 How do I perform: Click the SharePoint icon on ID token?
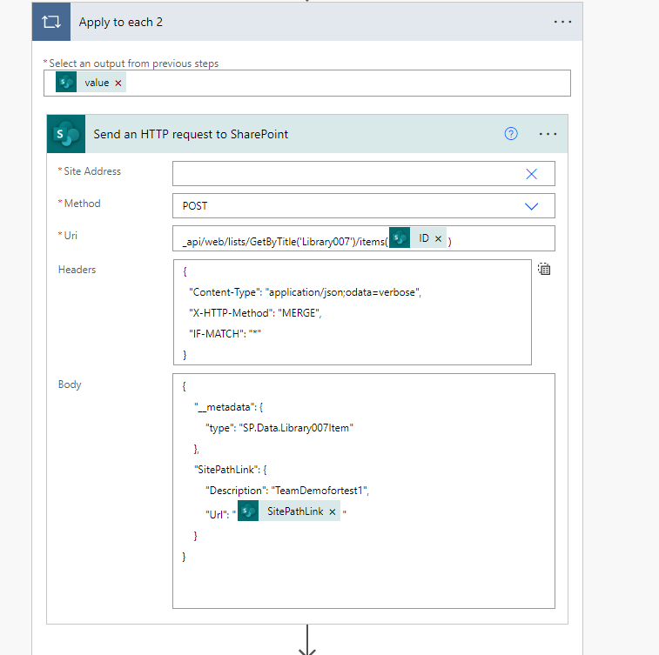(x=400, y=237)
